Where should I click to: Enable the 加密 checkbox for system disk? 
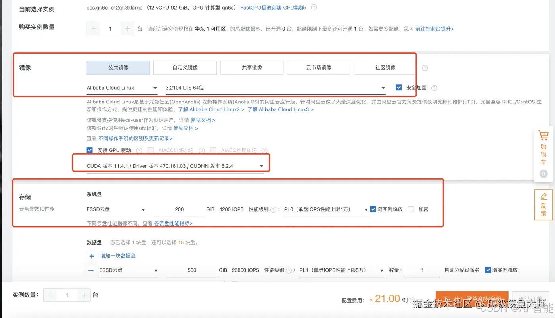[411, 209]
